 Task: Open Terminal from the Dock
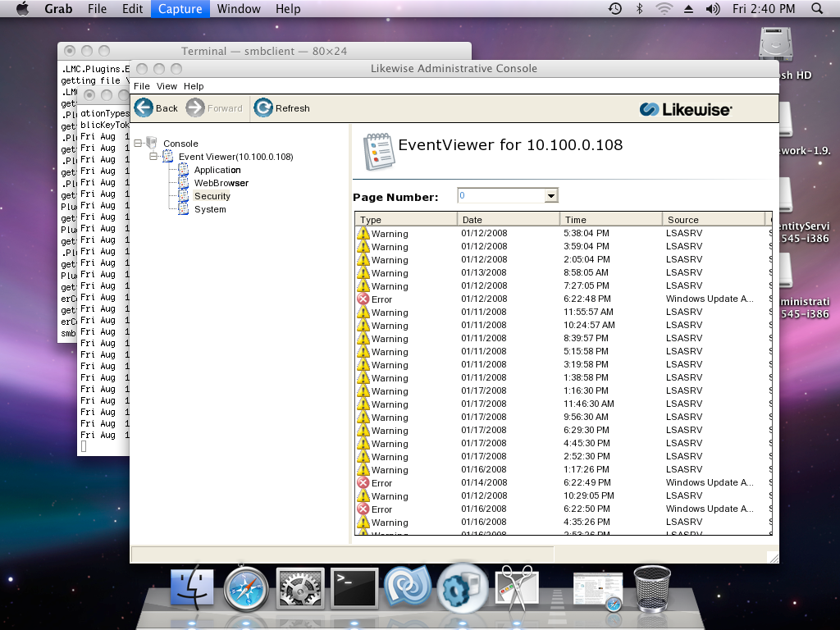coord(354,588)
